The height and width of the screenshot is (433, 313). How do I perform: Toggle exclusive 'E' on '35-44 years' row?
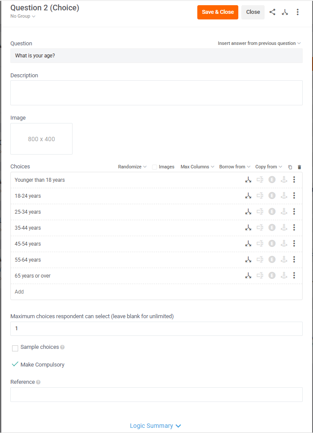(272, 228)
